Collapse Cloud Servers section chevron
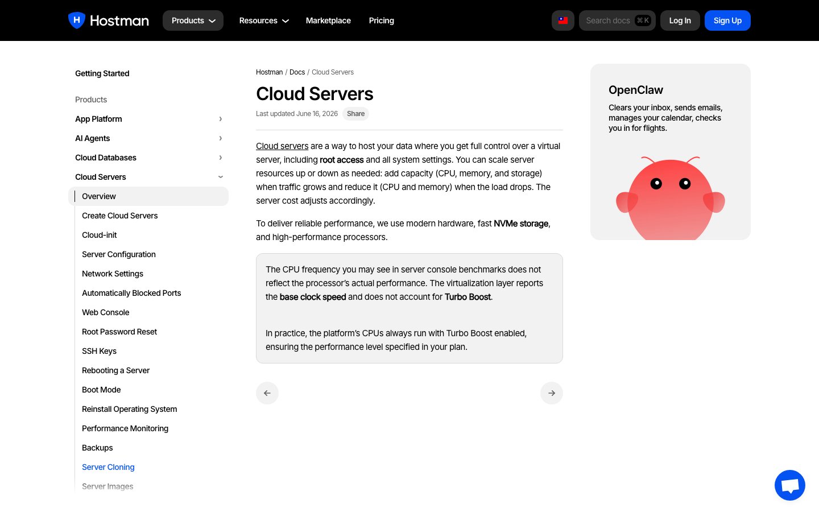819x512 pixels. tap(221, 177)
